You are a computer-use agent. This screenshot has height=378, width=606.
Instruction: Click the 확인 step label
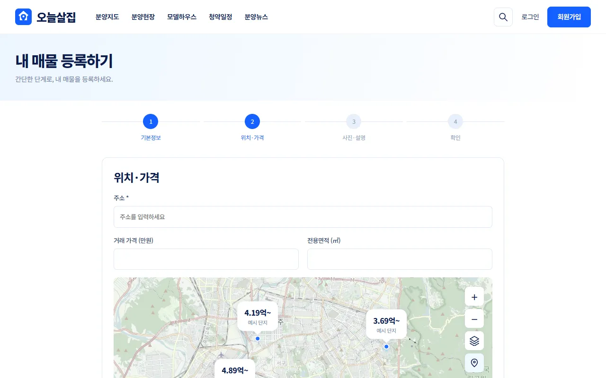pyautogui.click(x=455, y=138)
